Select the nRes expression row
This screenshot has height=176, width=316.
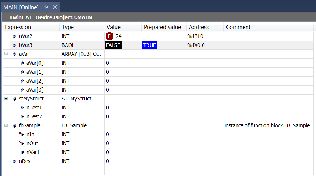25,161
